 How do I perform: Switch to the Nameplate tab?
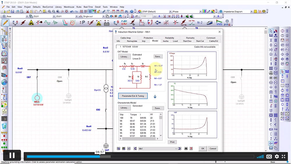(x=132, y=41)
